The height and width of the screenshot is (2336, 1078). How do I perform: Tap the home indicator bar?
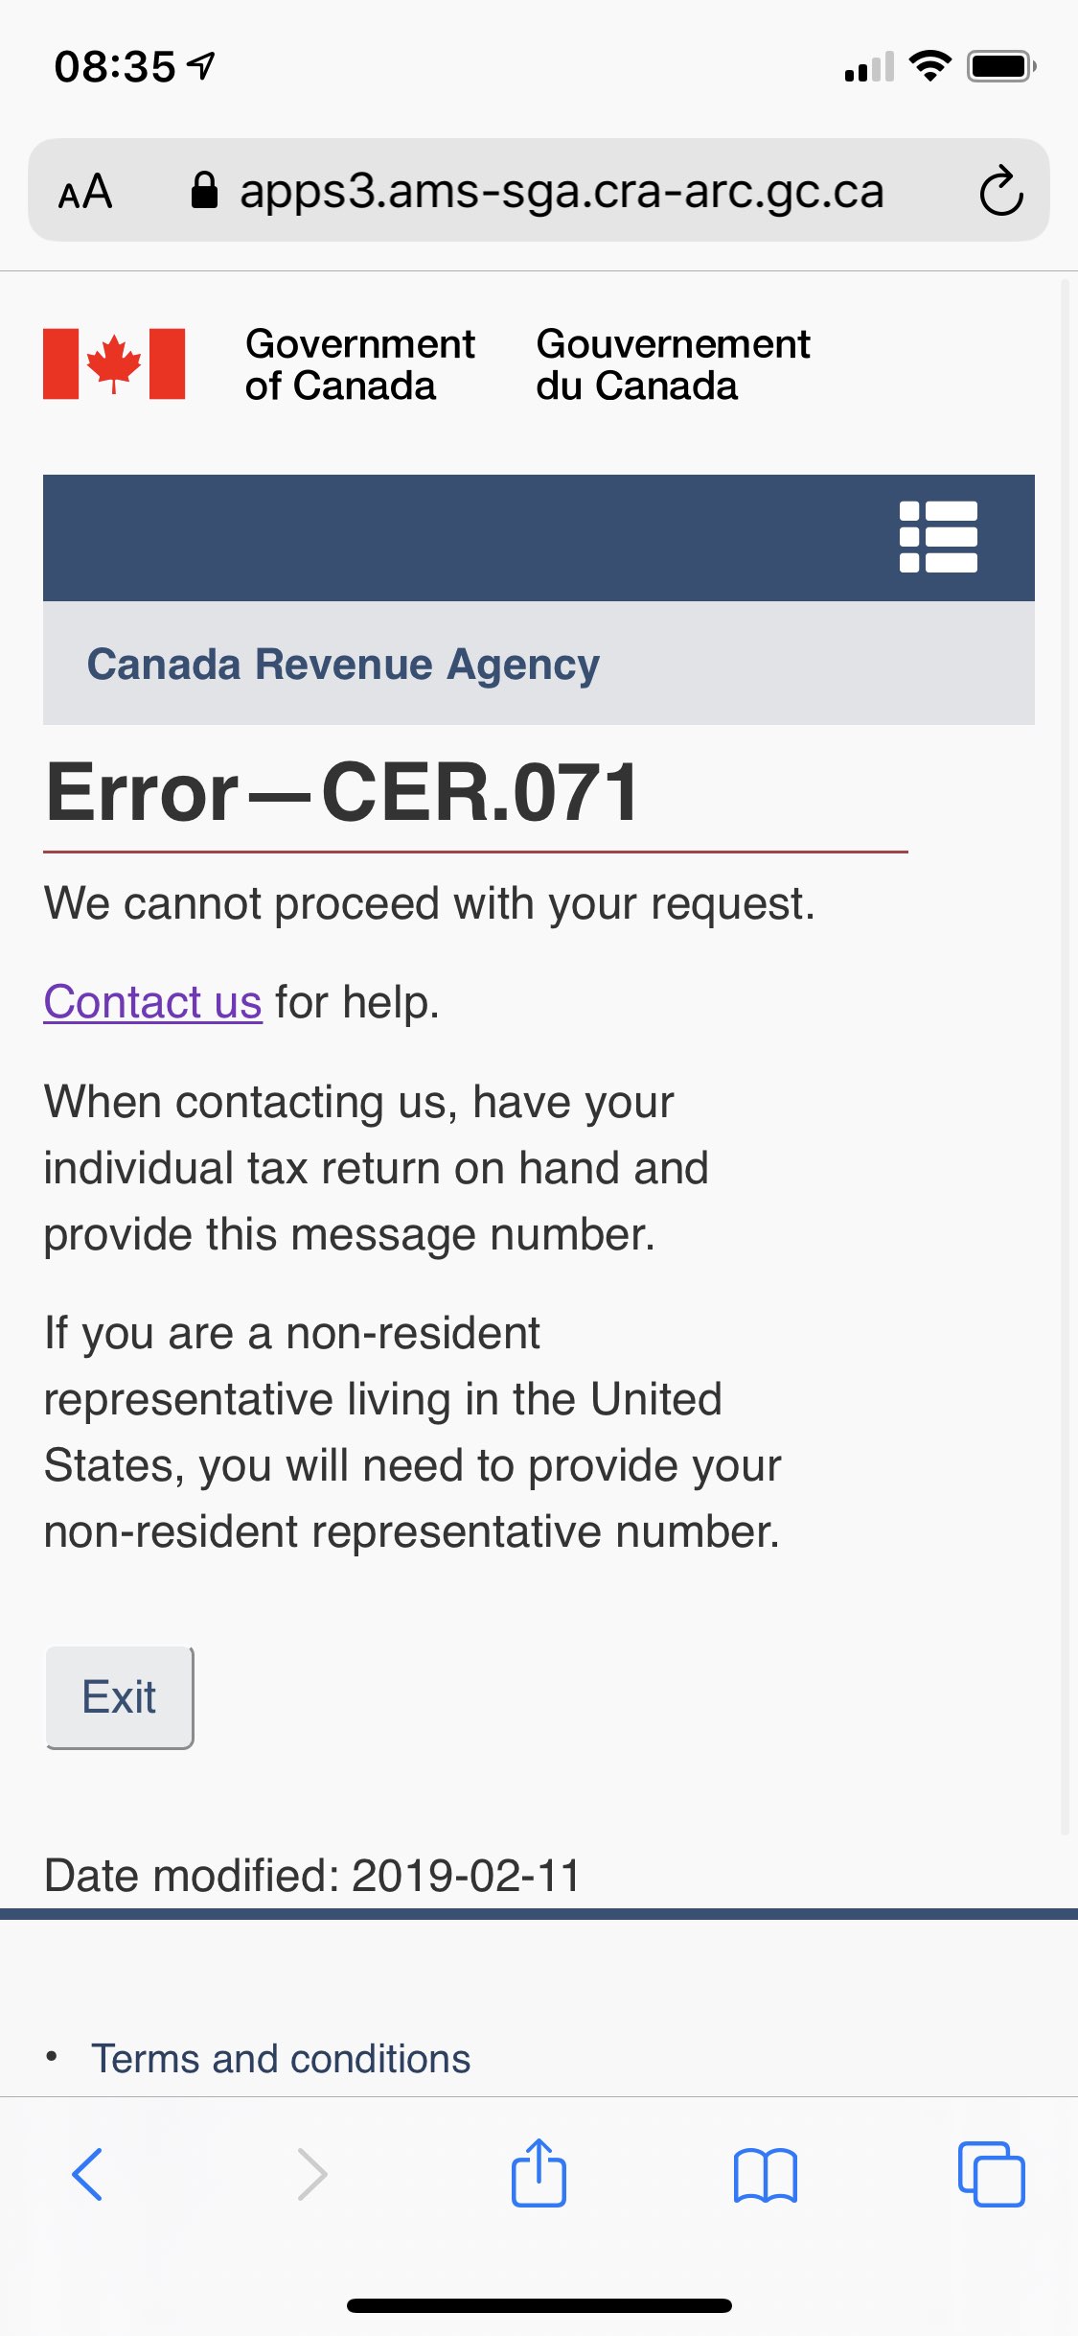pos(539,2305)
